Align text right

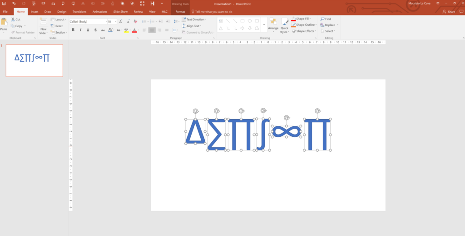159,30
